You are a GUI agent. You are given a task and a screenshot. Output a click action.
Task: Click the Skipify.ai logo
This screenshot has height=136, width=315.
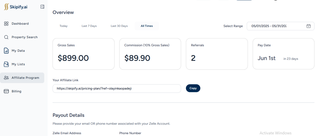(x=16, y=7)
